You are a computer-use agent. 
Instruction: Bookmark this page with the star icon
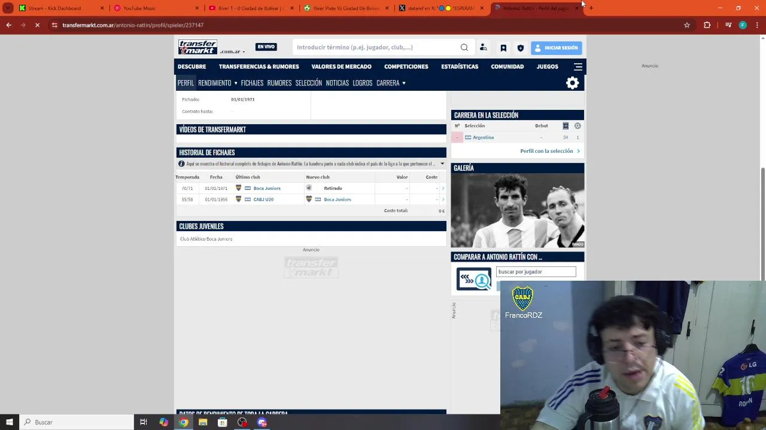tap(687, 25)
